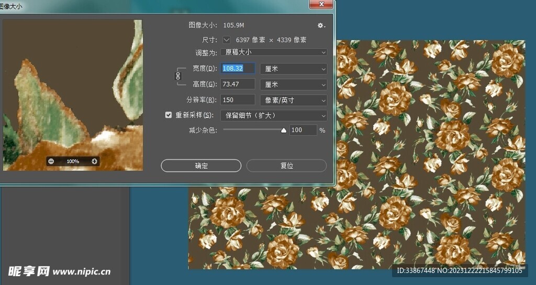Click the 图像大小 105.9M value text
The height and width of the screenshot is (285, 536).
click(x=234, y=25)
